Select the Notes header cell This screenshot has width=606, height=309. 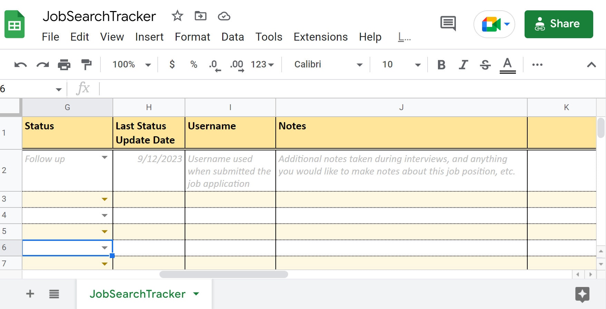point(401,133)
